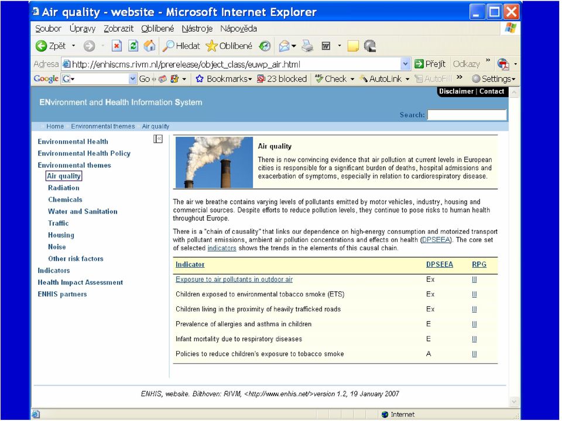
Task: Go to the Home page house icon
Action: (149, 46)
